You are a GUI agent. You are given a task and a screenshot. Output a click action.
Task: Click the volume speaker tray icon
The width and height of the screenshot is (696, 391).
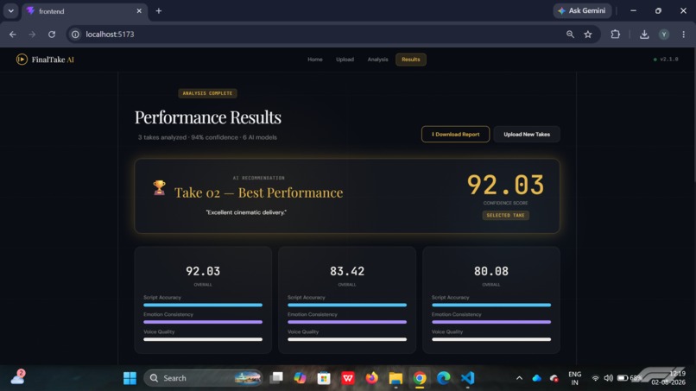pyautogui.click(x=609, y=378)
